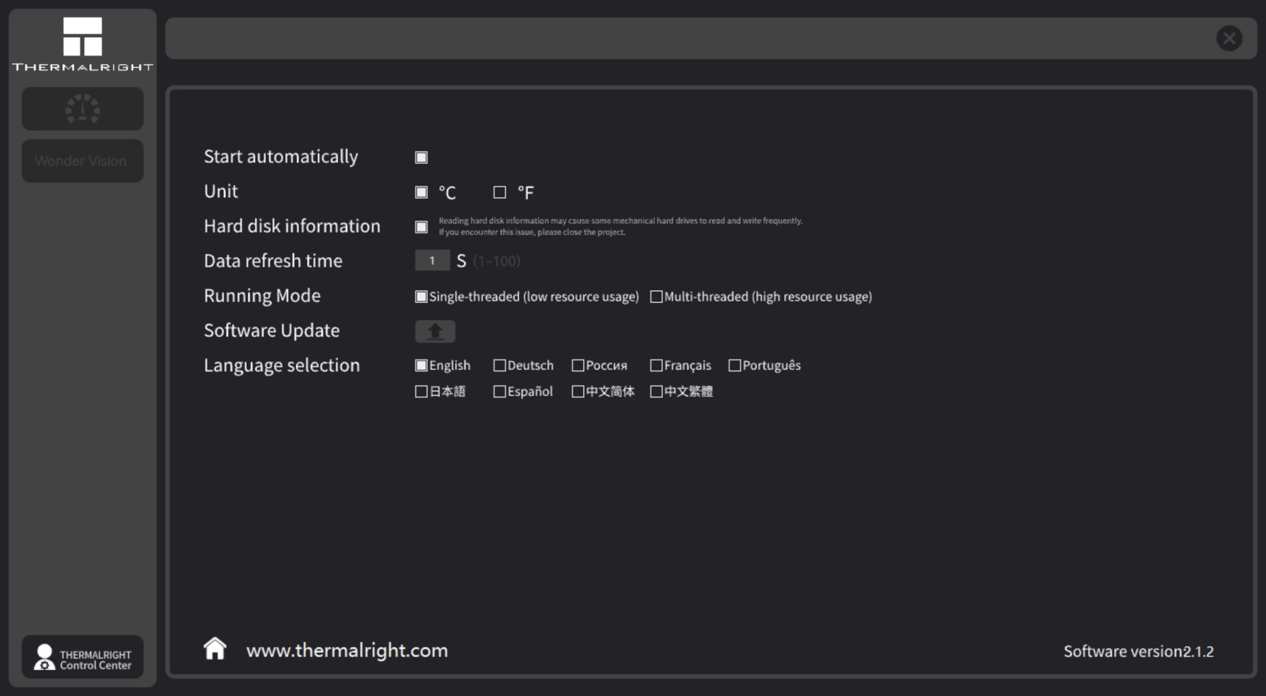1266x696 pixels.
Task: Choose Português as the language
Action: 734,365
